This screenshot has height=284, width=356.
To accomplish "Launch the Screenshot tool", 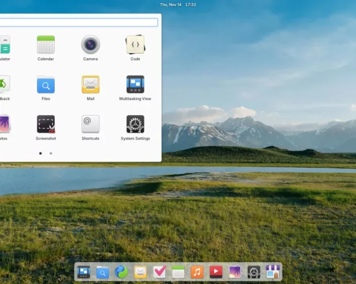I will click(45, 124).
